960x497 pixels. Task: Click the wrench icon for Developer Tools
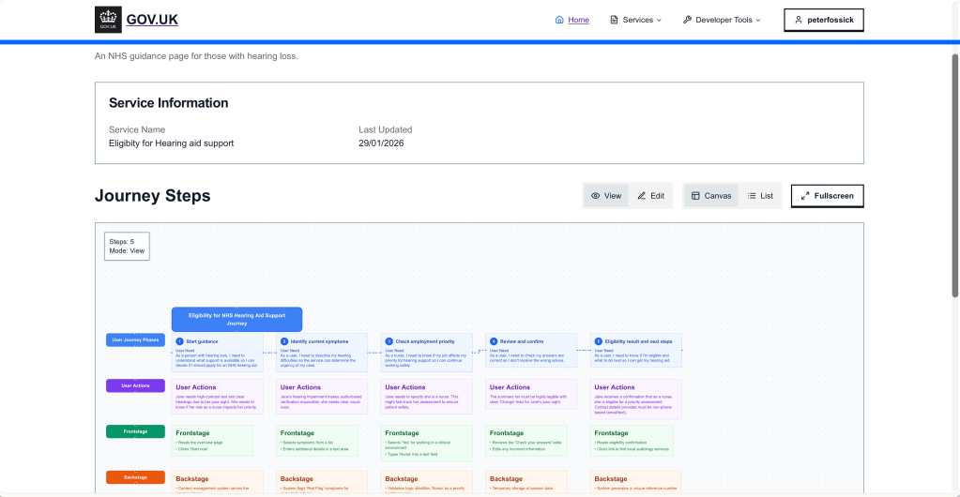(687, 20)
